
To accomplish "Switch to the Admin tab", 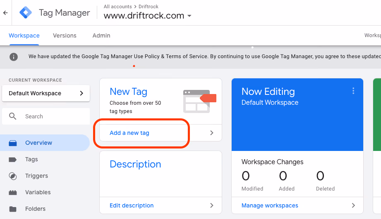I will [101, 35].
